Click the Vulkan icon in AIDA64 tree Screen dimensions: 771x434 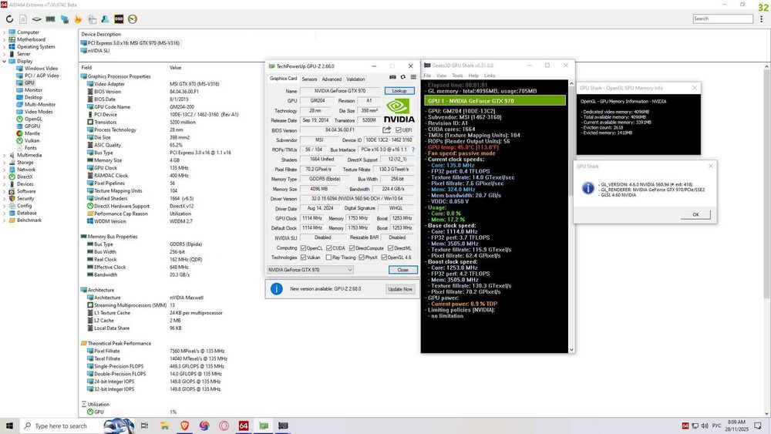[x=20, y=140]
